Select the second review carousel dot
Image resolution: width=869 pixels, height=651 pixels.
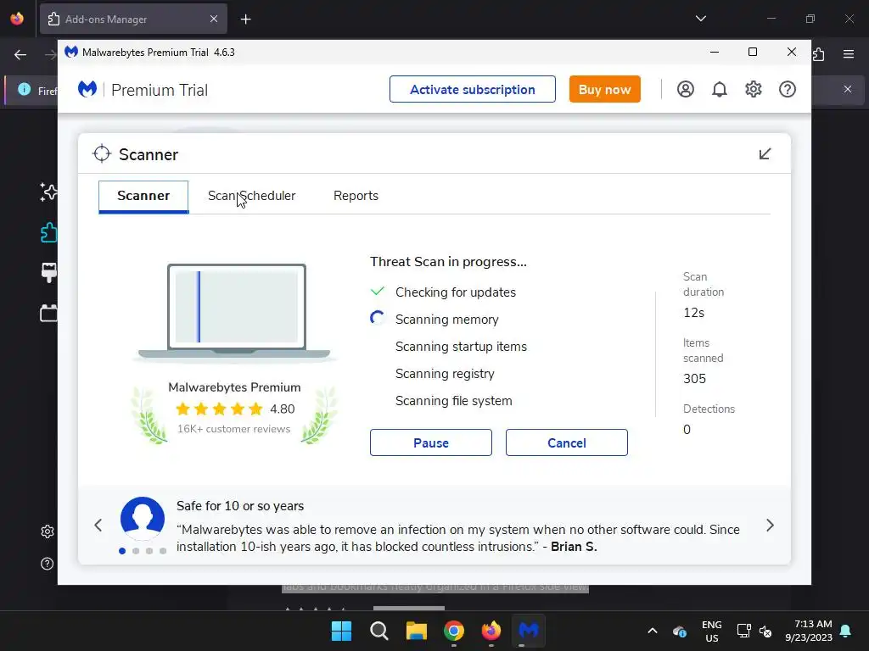click(x=136, y=551)
